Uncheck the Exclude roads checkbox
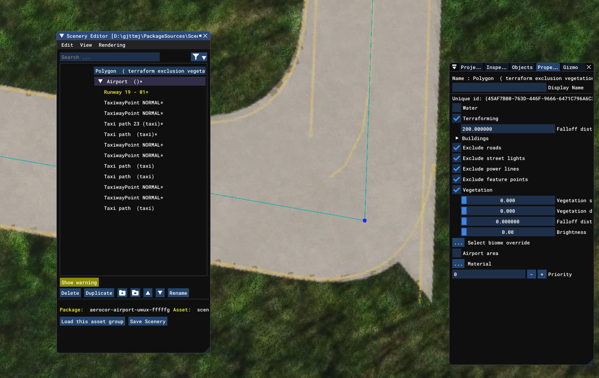599x378 pixels. [x=457, y=148]
